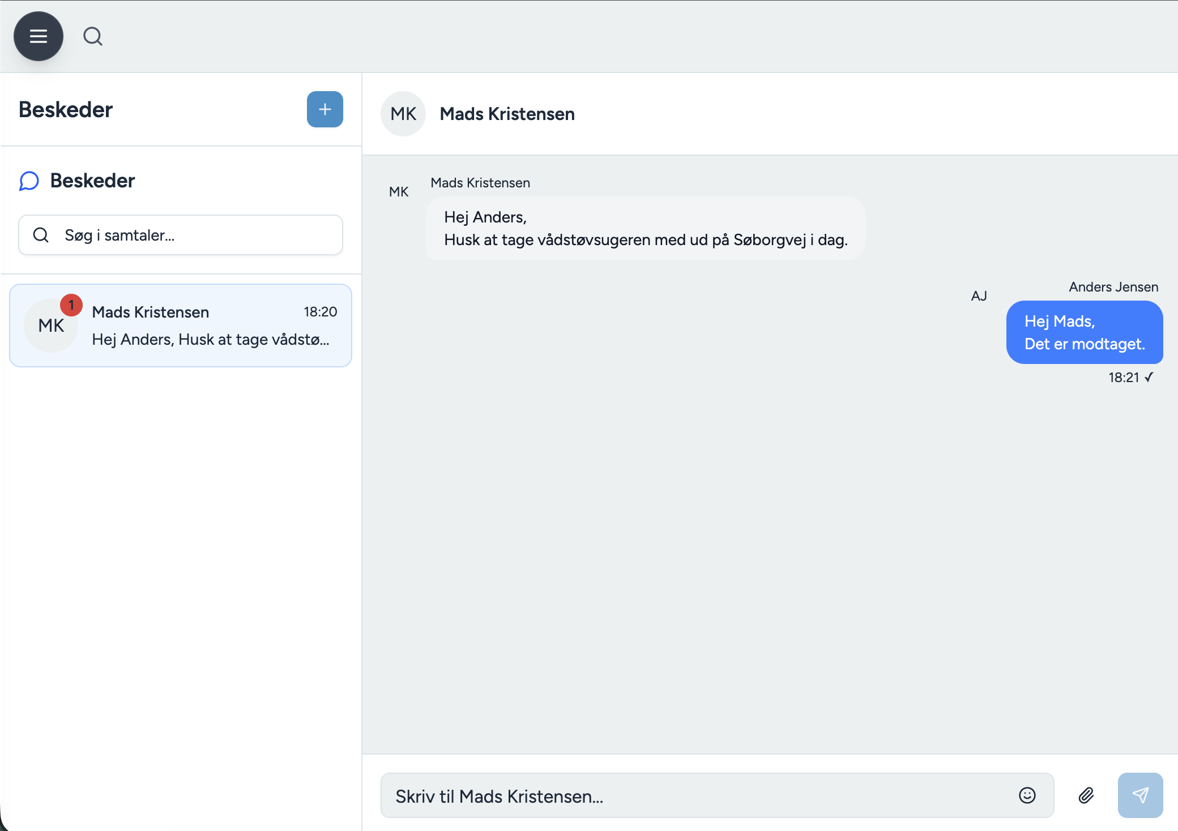Click the Beskeder panel heading

[66, 109]
